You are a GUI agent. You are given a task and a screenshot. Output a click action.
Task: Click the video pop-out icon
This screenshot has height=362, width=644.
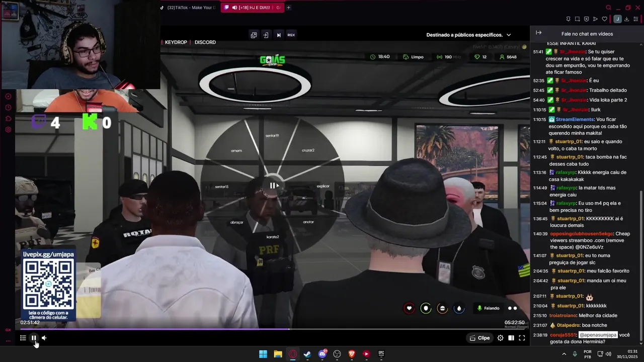tap(254, 35)
